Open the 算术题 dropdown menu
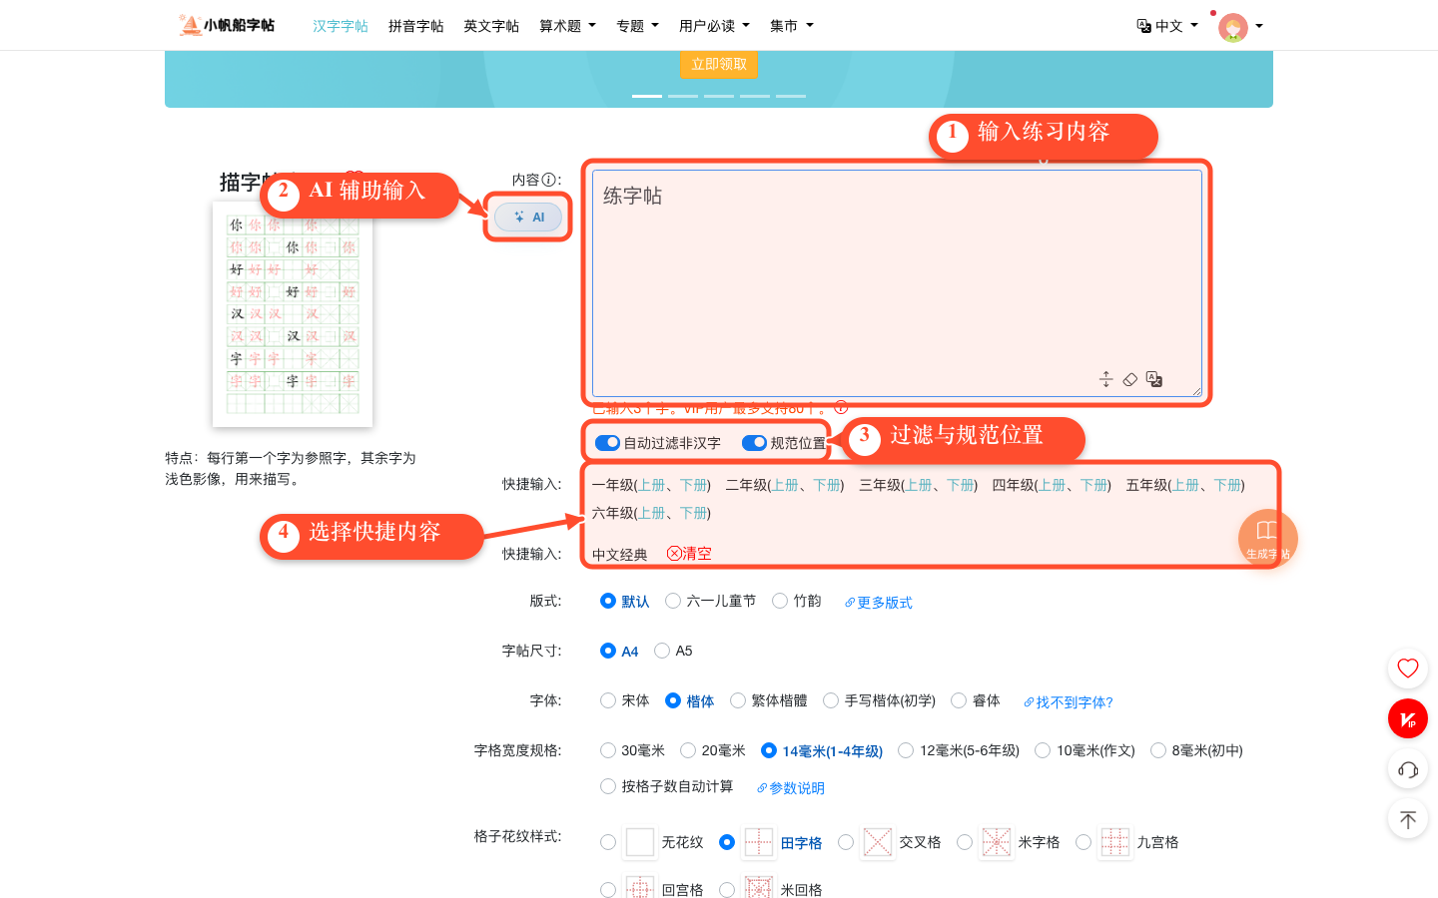This screenshot has width=1438, height=898. tap(567, 26)
